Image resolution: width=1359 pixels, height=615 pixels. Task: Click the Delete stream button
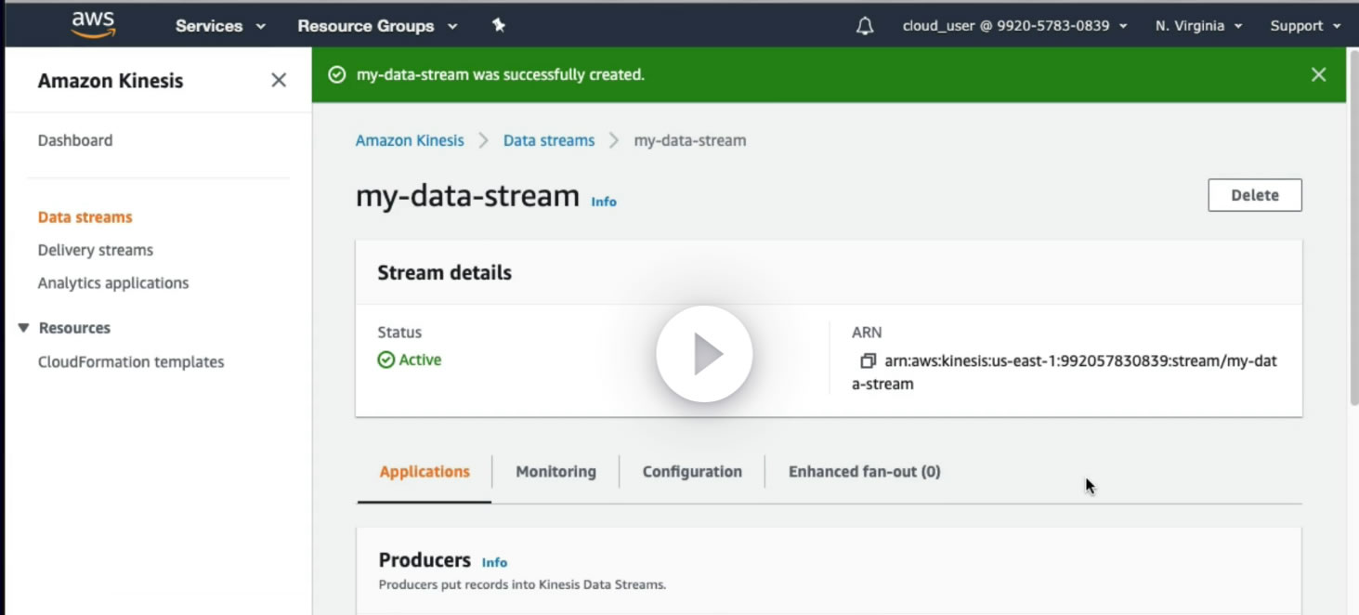pos(1254,195)
